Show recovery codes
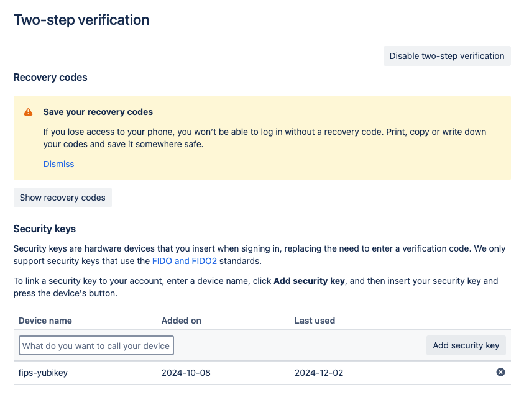Image resolution: width=524 pixels, height=405 pixels. coord(62,197)
